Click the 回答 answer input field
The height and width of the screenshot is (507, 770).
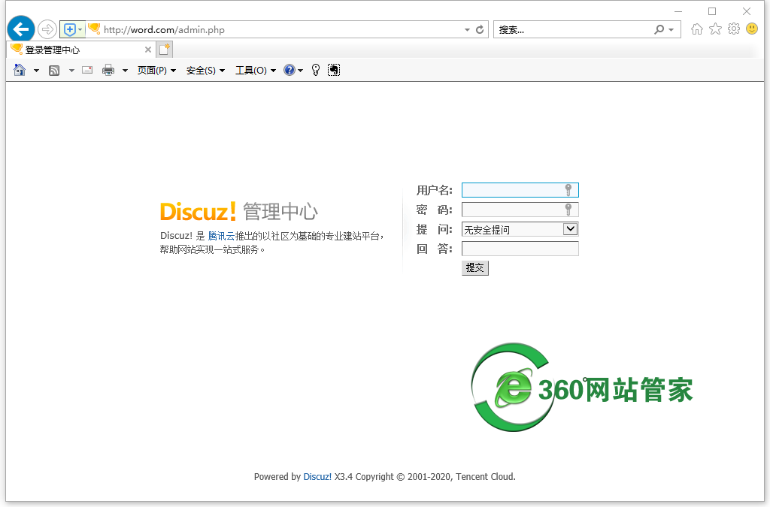pyautogui.click(x=520, y=249)
